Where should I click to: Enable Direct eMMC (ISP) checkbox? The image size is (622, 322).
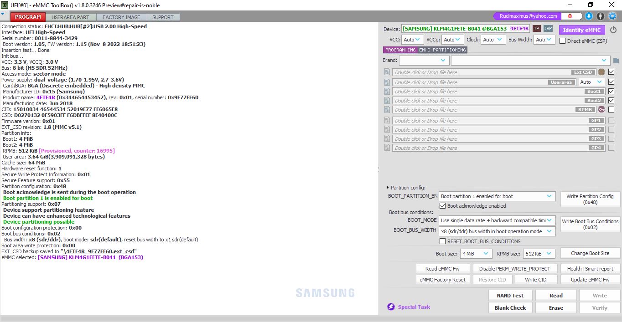(563, 41)
